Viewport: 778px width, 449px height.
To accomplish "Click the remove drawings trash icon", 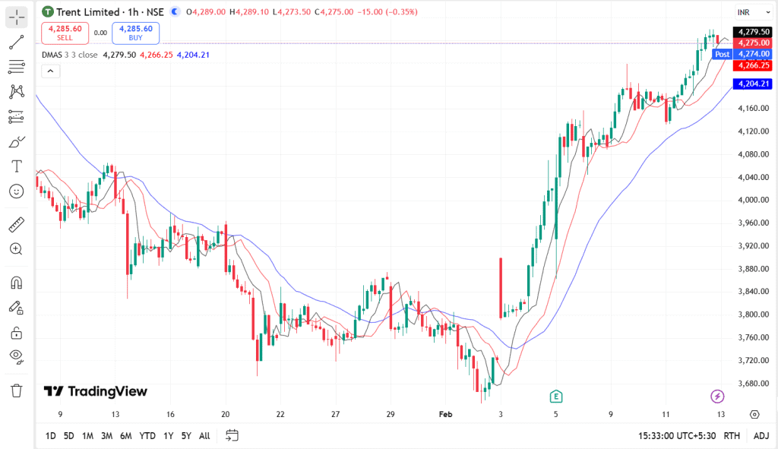I will click(15, 391).
